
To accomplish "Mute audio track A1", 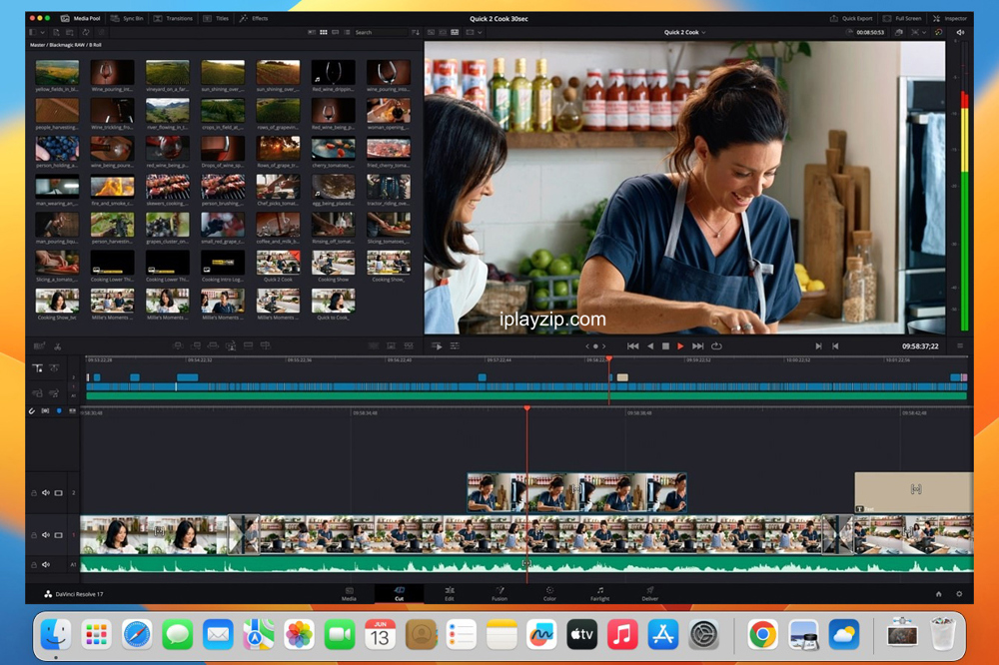I will (x=46, y=564).
